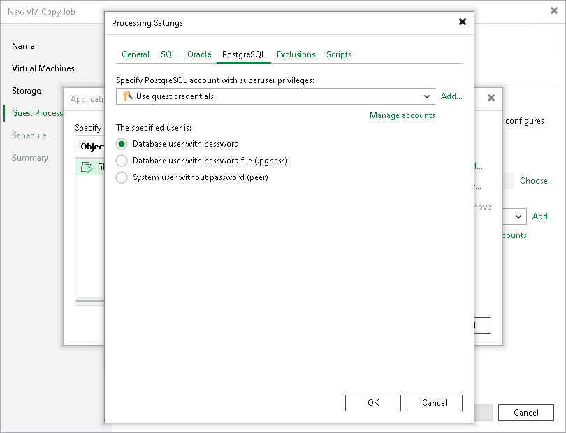Expand the PostgreSQL account credentials dropdown

[275, 96]
